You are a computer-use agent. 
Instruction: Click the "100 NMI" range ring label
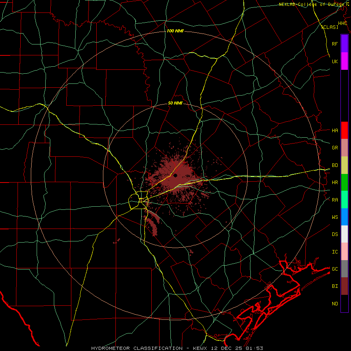point(175,31)
